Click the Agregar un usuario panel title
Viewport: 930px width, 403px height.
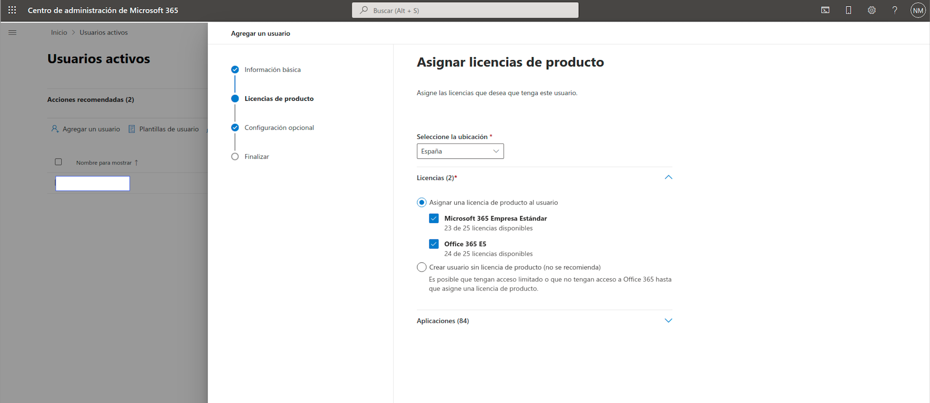pos(260,33)
